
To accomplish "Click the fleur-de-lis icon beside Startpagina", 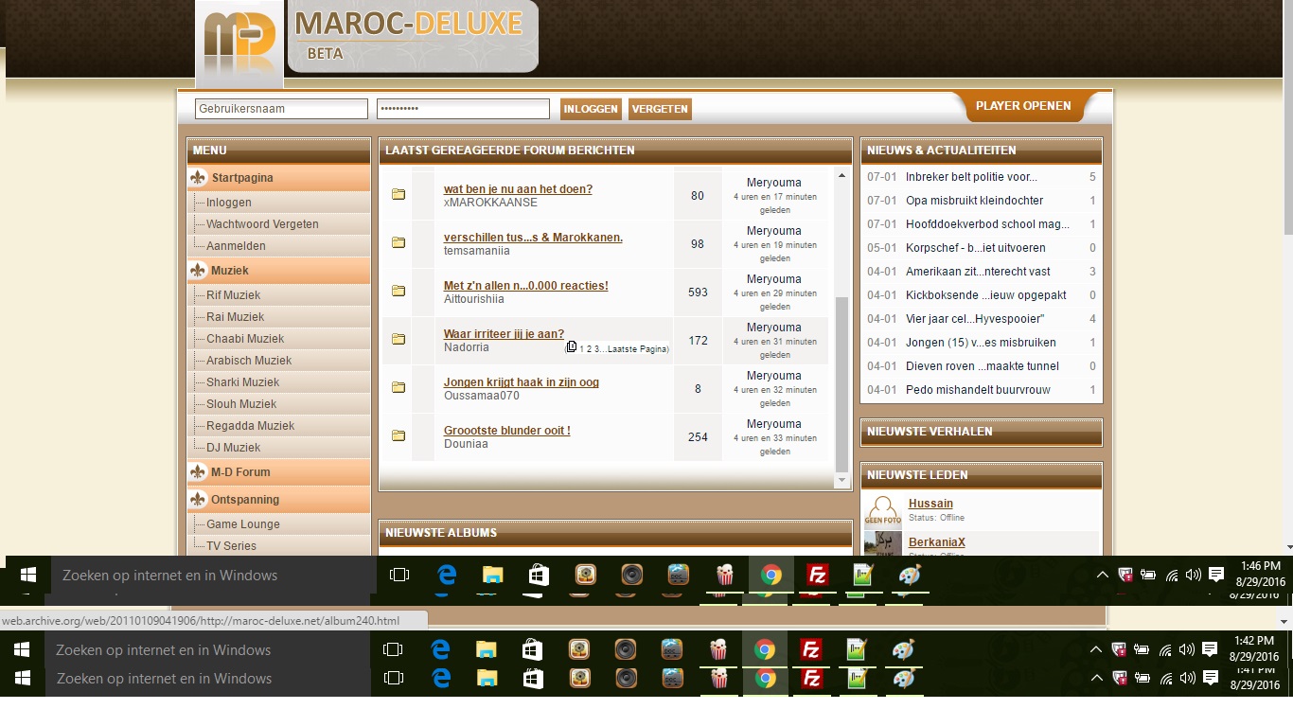I will coord(198,178).
